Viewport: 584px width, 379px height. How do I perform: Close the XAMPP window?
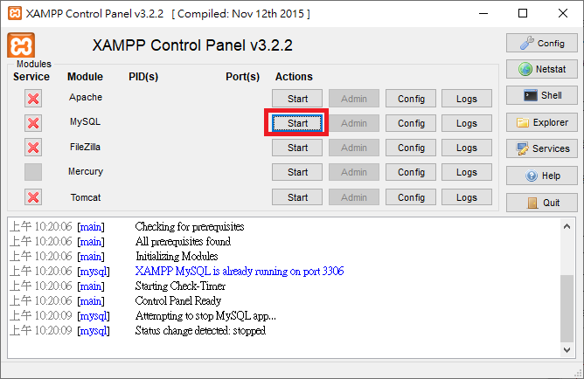point(563,13)
